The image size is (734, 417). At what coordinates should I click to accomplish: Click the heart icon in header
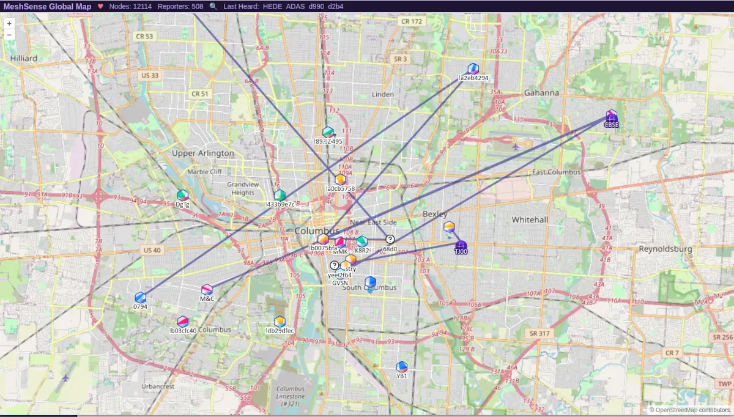click(x=100, y=6)
